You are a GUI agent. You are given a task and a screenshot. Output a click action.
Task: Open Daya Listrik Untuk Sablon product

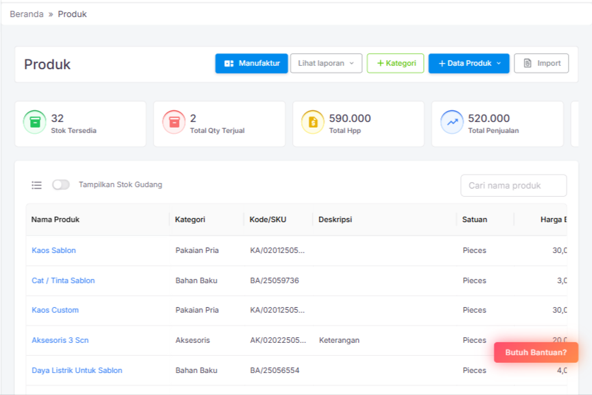(77, 370)
